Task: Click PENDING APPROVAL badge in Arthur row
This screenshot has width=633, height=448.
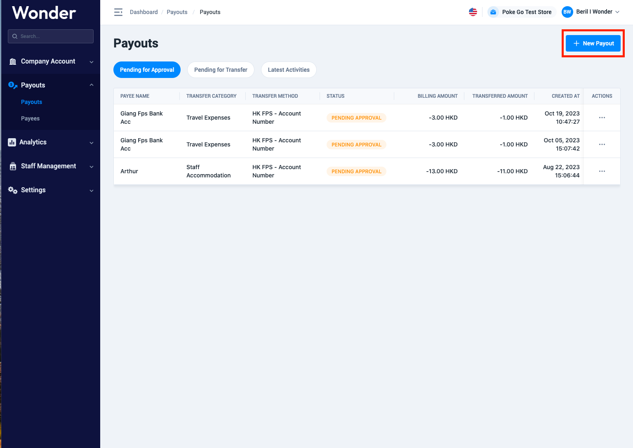Action: point(356,171)
